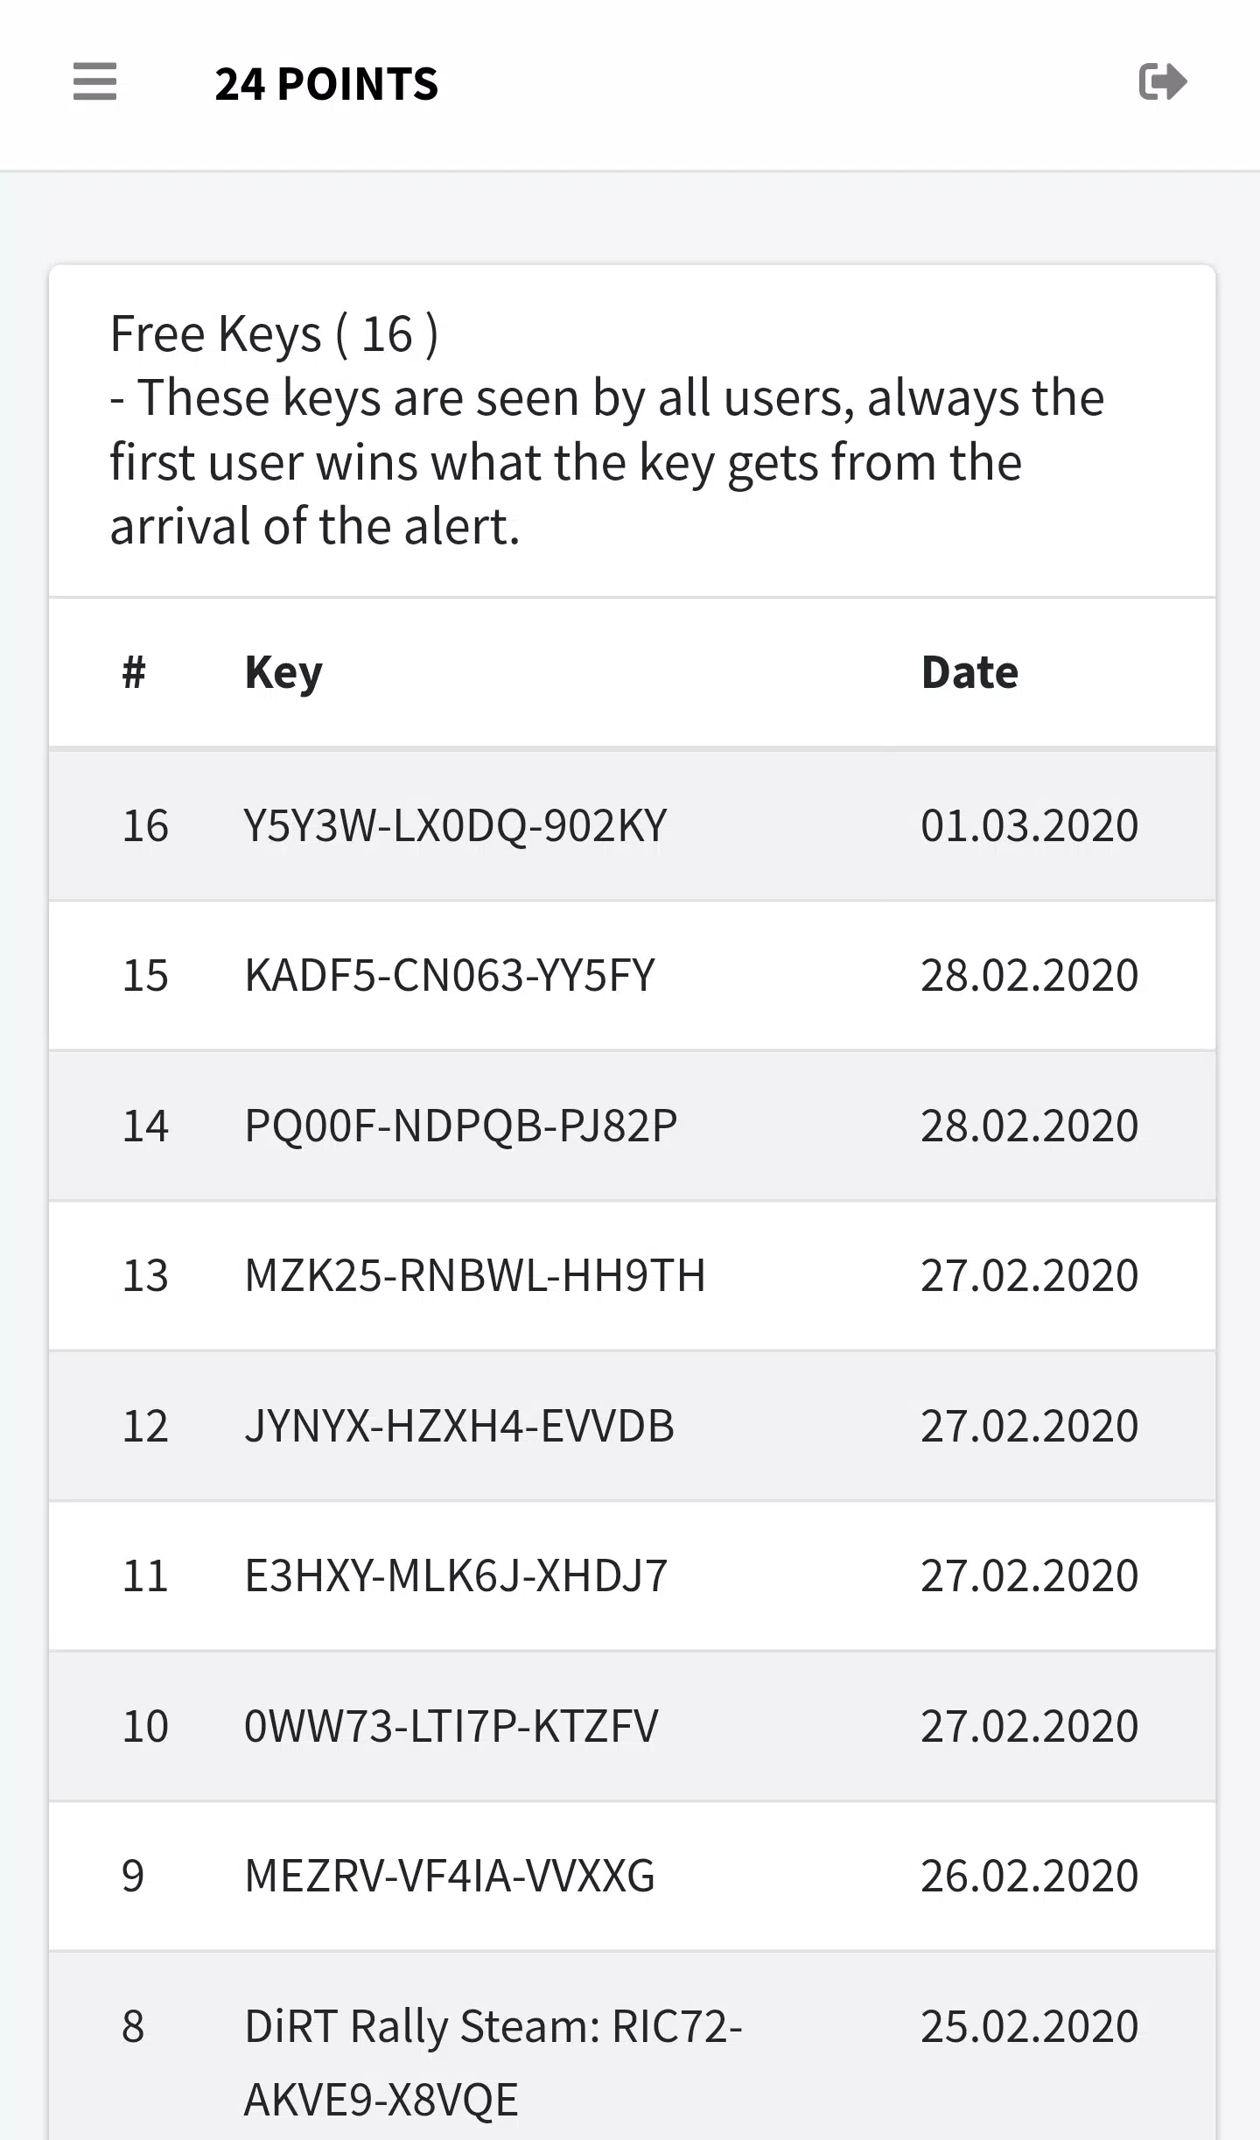Select key MZK25-RNBWL-HH9TH
Image resolution: width=1260 pixels, height=2140 pixels.
(475, 1275)
